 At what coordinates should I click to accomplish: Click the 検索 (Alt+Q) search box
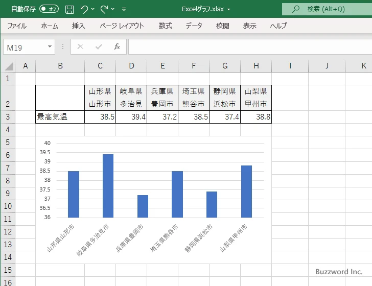click(327, 9)
